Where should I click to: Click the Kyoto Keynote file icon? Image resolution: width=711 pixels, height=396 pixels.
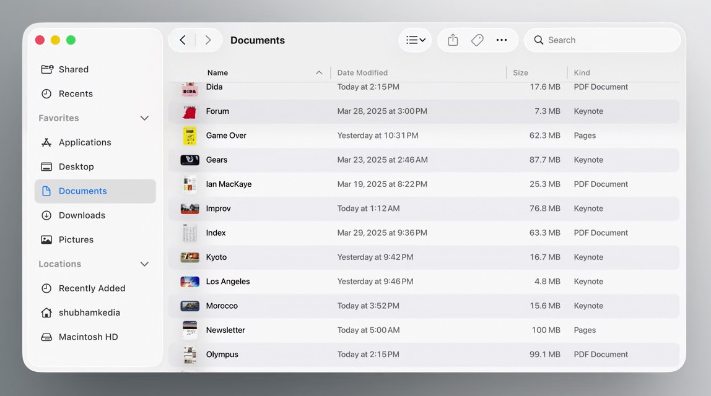click(190, 257)
